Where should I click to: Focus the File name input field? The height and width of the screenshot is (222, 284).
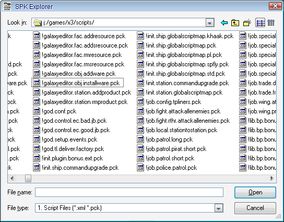tap(129, 192)
